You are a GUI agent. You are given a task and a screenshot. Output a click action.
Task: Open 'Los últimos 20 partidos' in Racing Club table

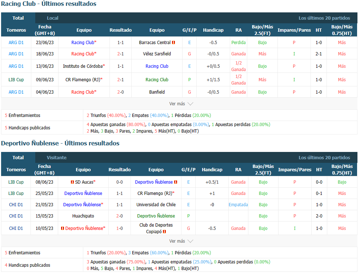(x=324, y=18)
